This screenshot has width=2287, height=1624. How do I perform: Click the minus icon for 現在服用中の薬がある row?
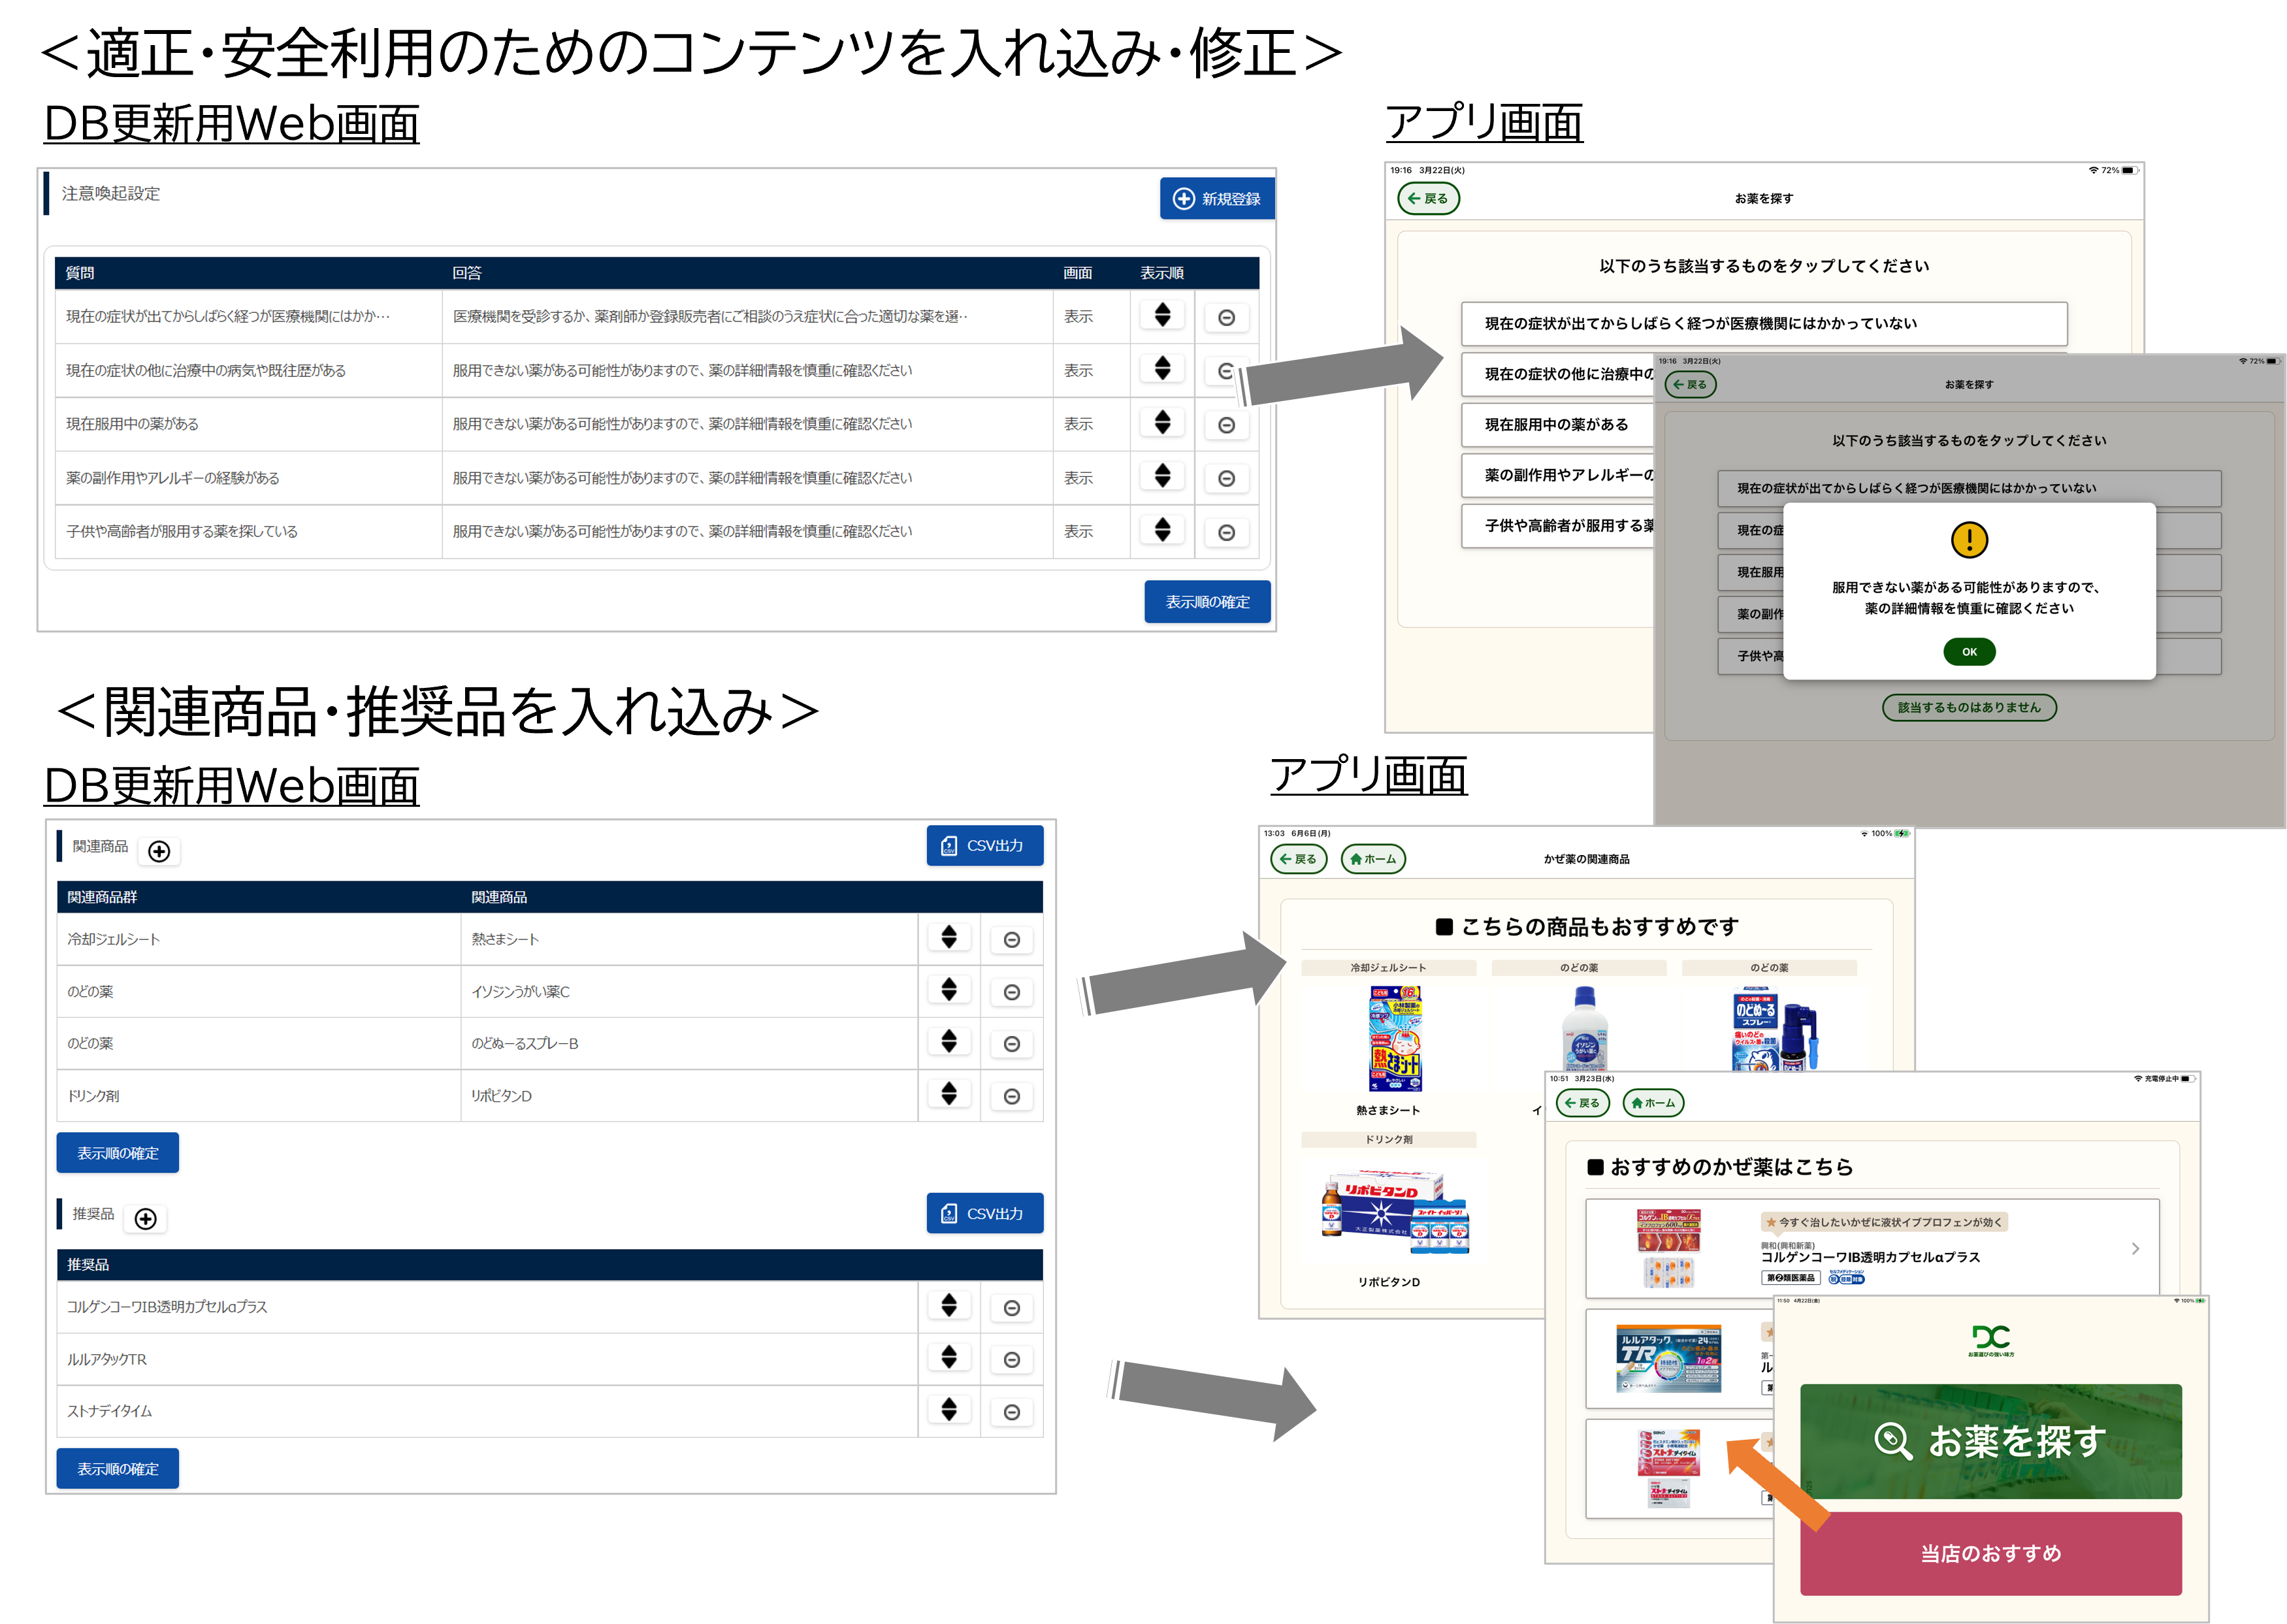tap(1226, 425)
